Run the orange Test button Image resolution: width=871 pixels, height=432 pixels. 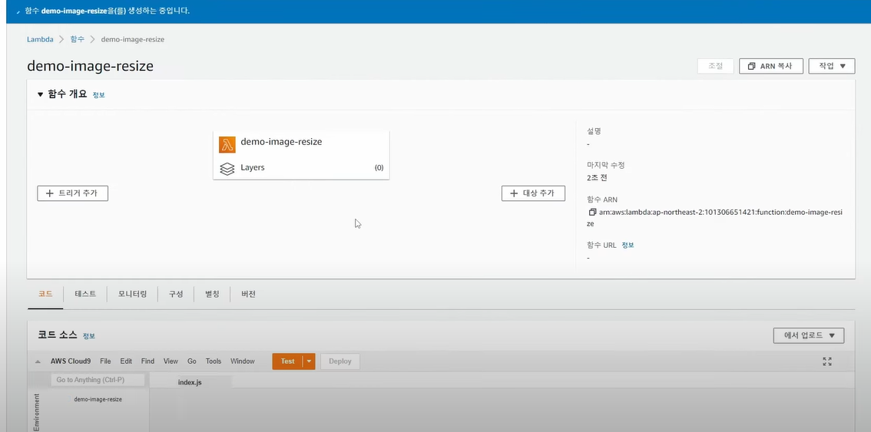point(288,361)
